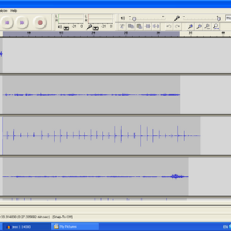The height and width of the screenshot is (231, 231).
Task: Click the Trim audio icon
Action: 148,26
